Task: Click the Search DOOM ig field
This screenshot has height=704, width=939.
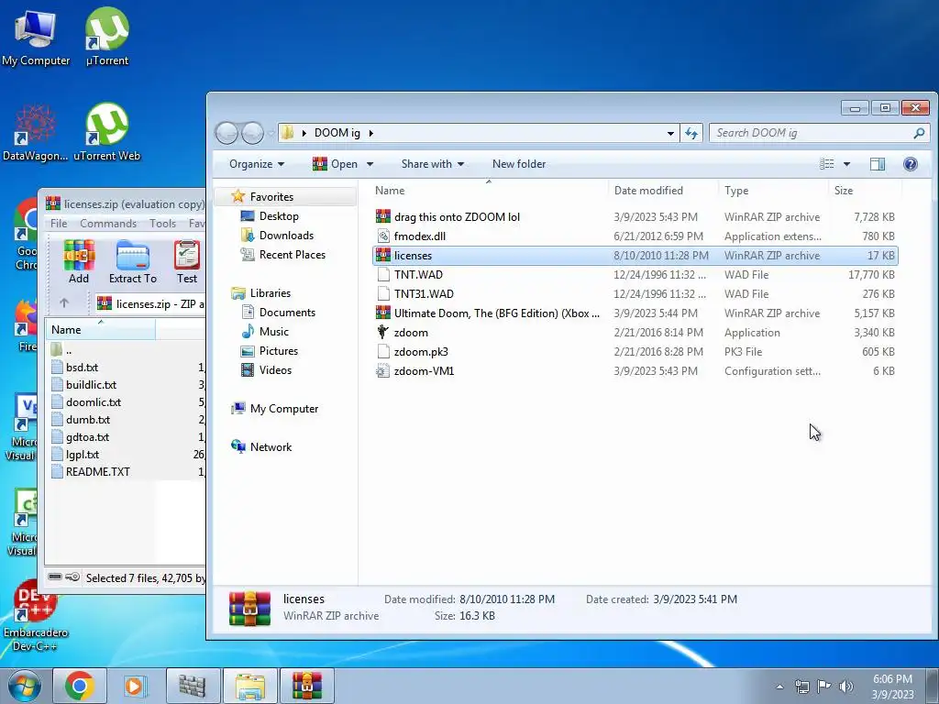Action: pyautogui.click(x=819, y=133)
